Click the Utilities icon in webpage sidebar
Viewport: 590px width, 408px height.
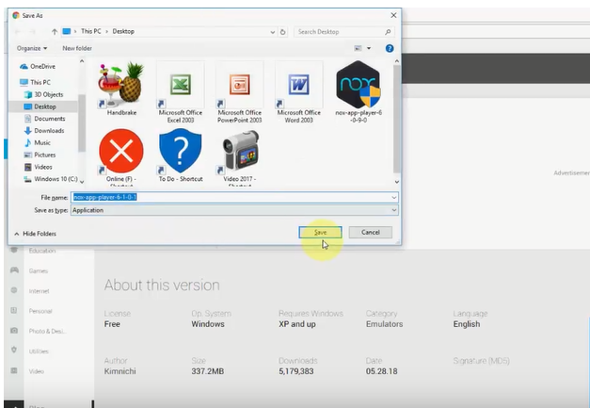[x=14, y=350]
